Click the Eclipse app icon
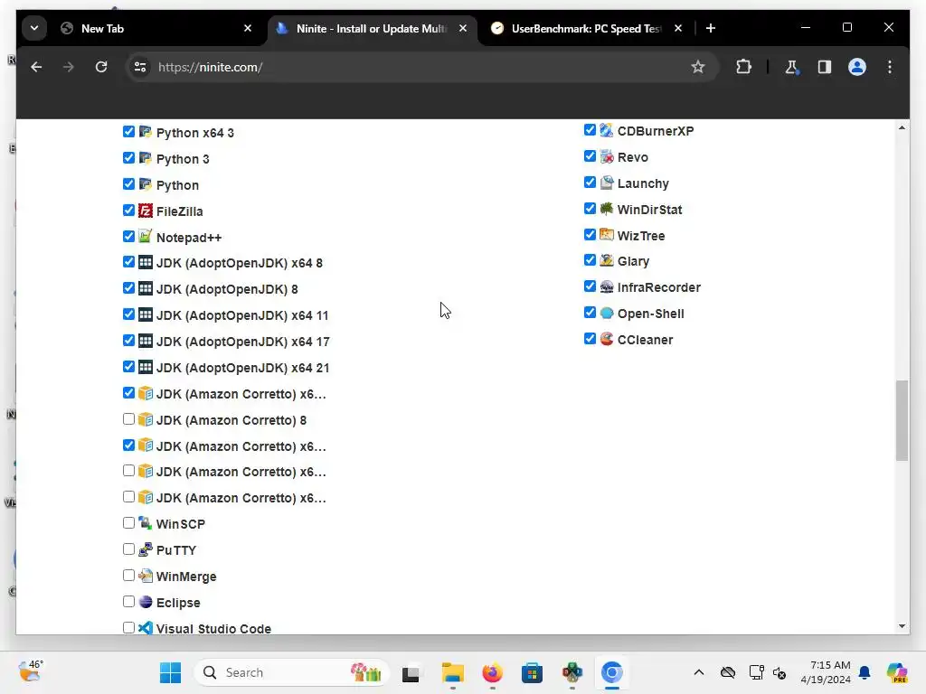Image resolution: width=926 pixels, height=694 pixels. point(146,602)
